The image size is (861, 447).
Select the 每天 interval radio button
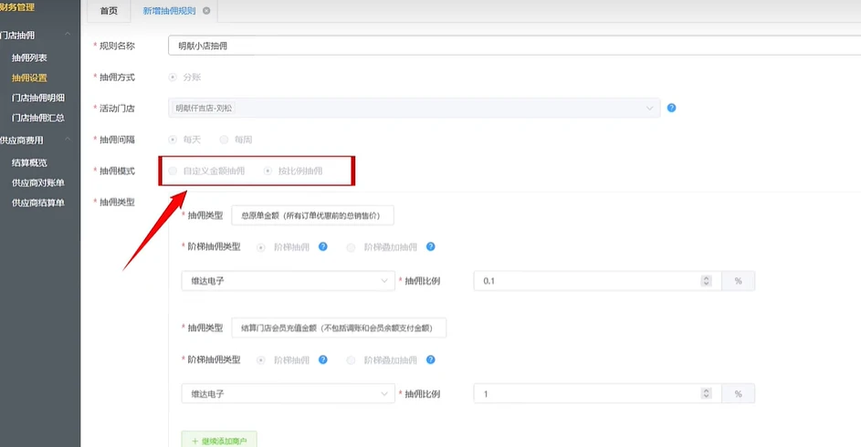click(173, 140)
